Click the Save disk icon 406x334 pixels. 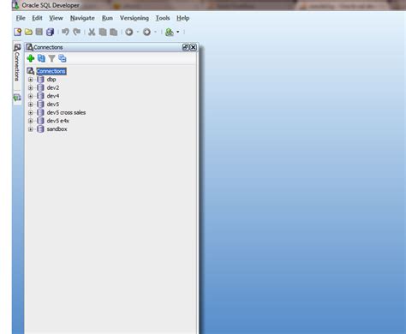click(x=39, y=32)
